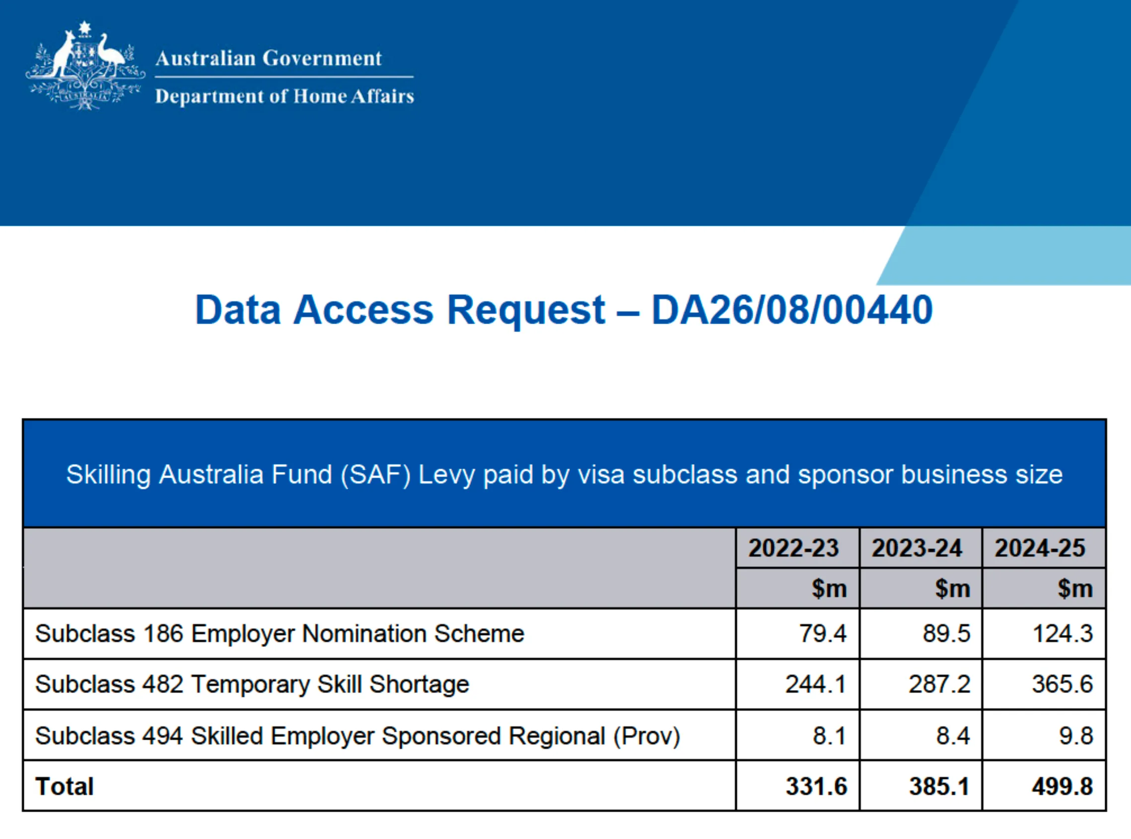Screen dimensions: 1131x839
Task: Click 'Subclass 482 Temporary Skill Shortage' row label
Action: (252, 684)
